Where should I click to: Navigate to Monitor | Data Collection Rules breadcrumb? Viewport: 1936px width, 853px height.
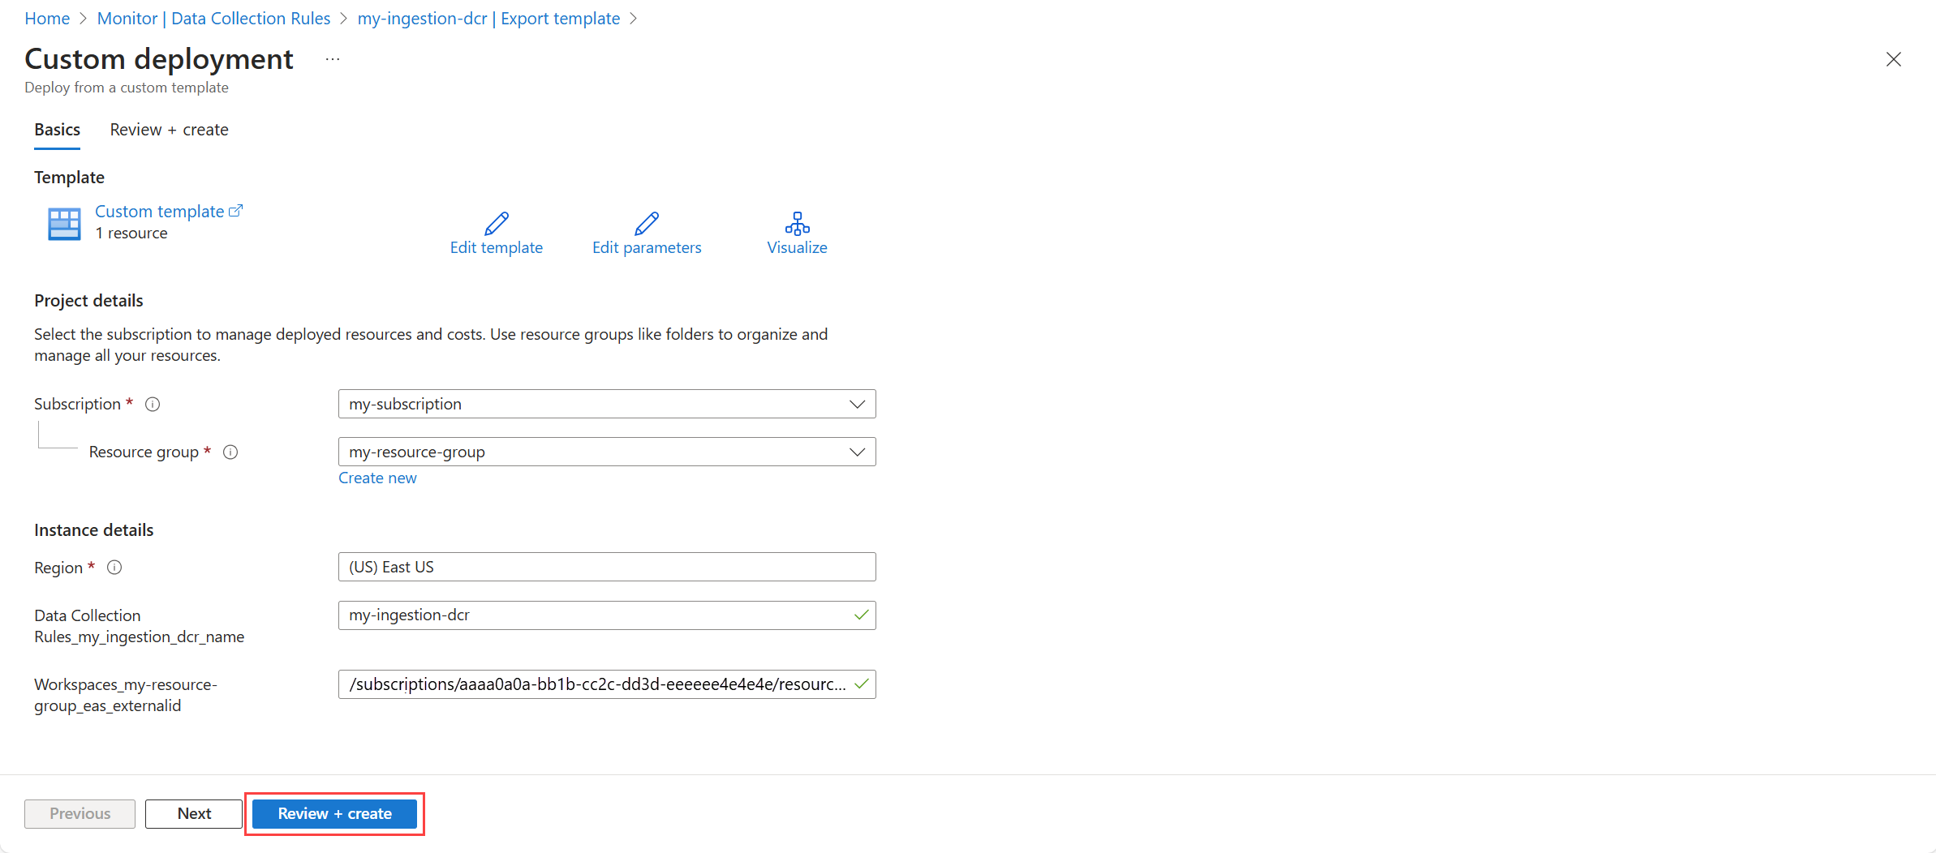pos(213,18)
